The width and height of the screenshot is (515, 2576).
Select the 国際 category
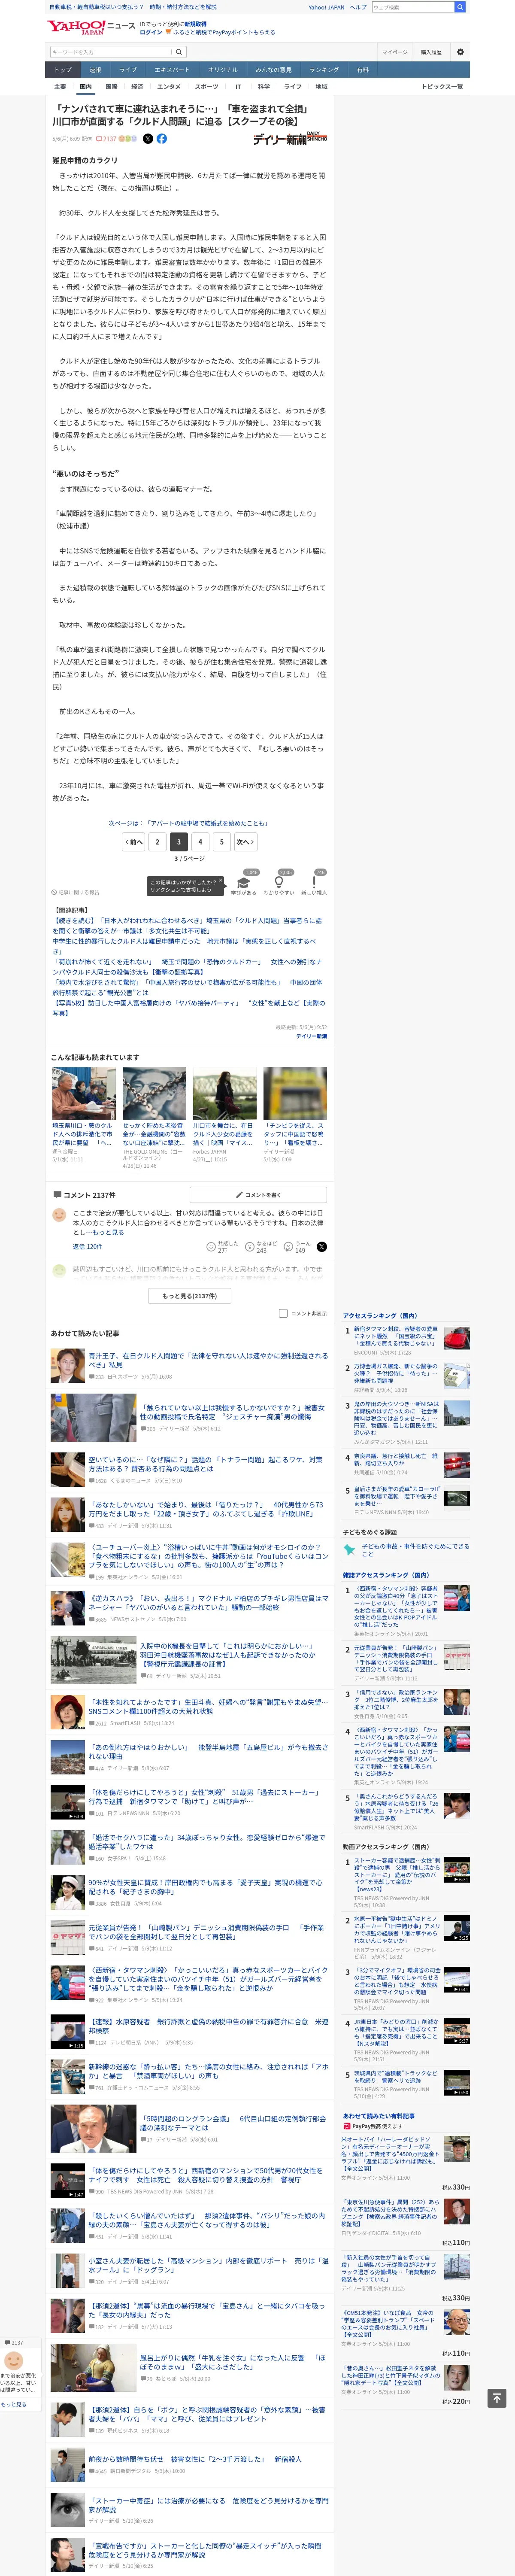pyautogui.click(x=111, y=87)
